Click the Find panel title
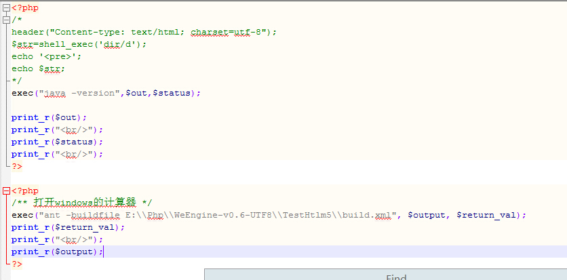The width and height of the screenshot is (567, 280). pyautogui.click(x=396, y=277)
